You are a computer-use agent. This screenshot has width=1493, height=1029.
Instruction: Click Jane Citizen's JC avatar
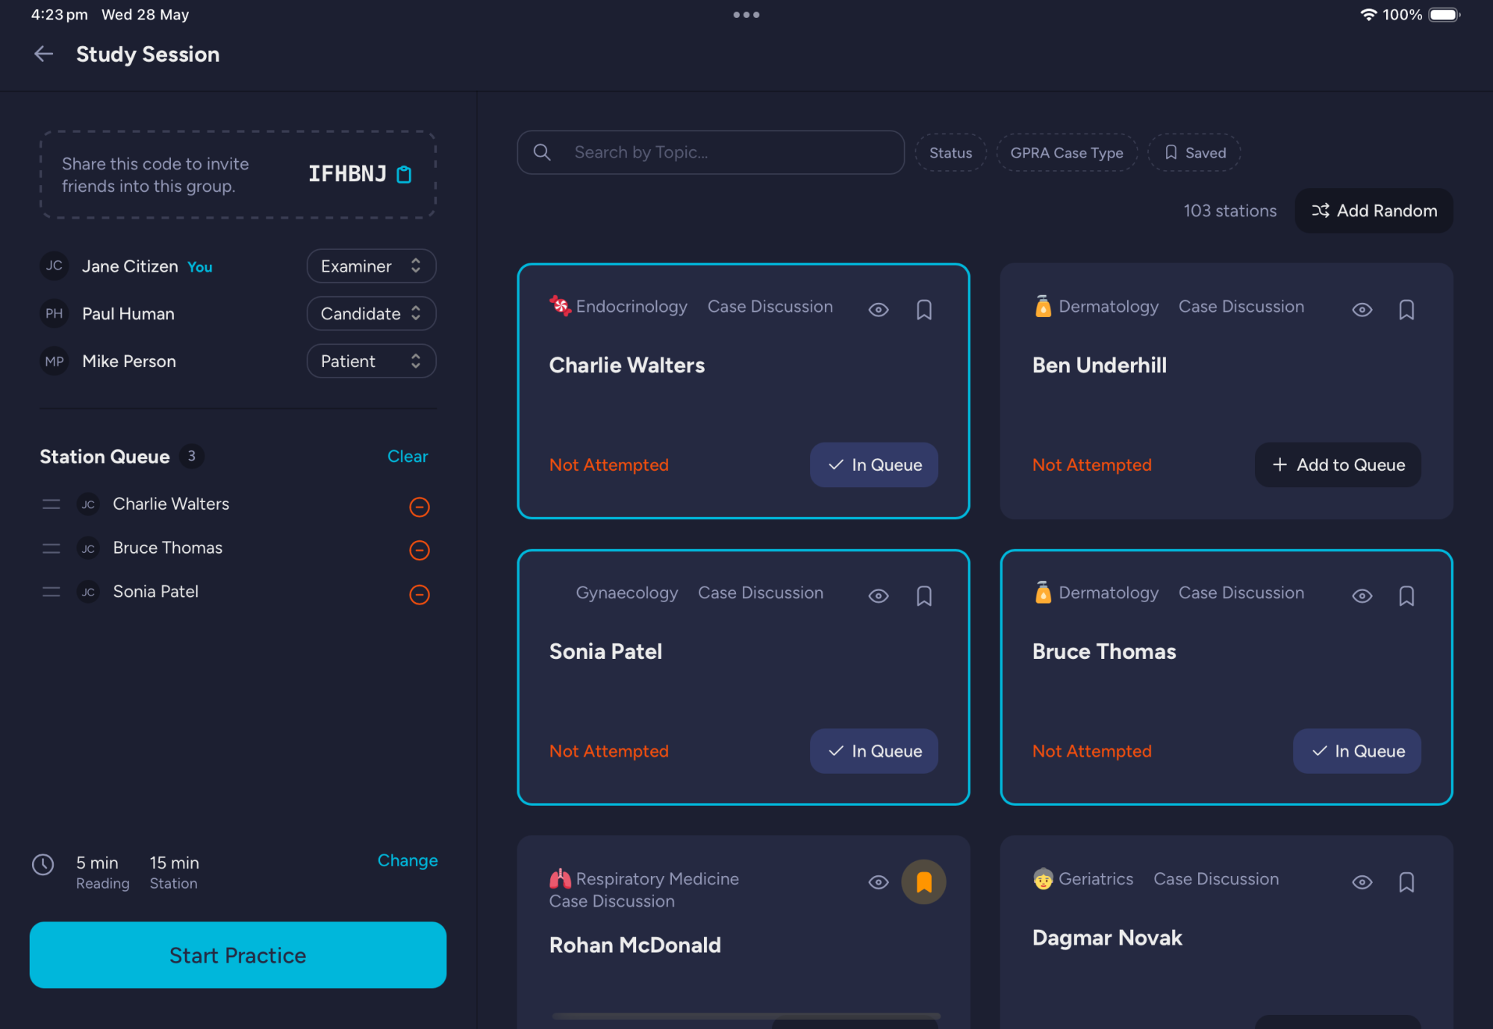[x=54, y=266]
